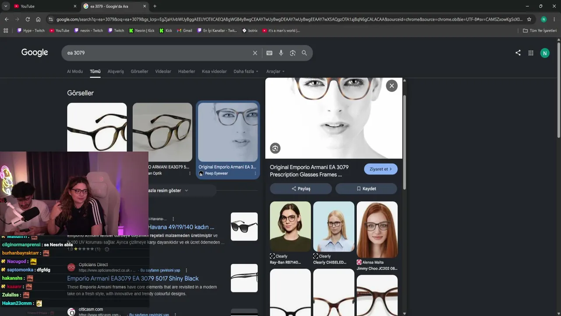Click the share icon near Google apps
Image resolution: width=561 pixels, height=316 pixels.
click(518, 53)
